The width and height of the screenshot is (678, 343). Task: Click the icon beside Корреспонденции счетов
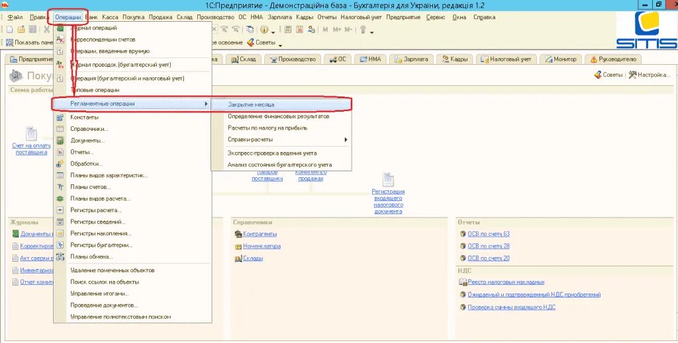coord(60,40)
